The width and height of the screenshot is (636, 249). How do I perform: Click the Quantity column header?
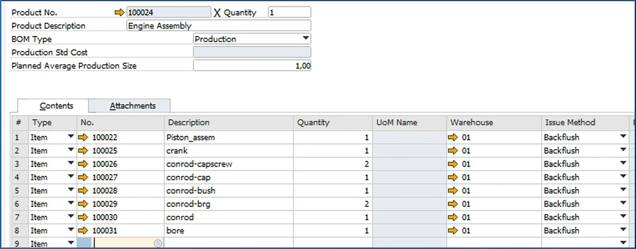(333, 123)
